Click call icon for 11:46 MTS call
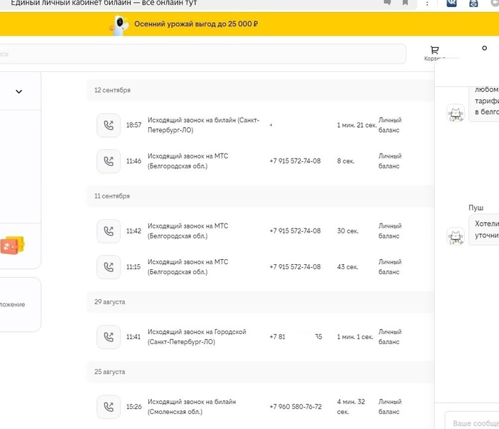Viewport: 499px width, 429px height. pos(108,161)
